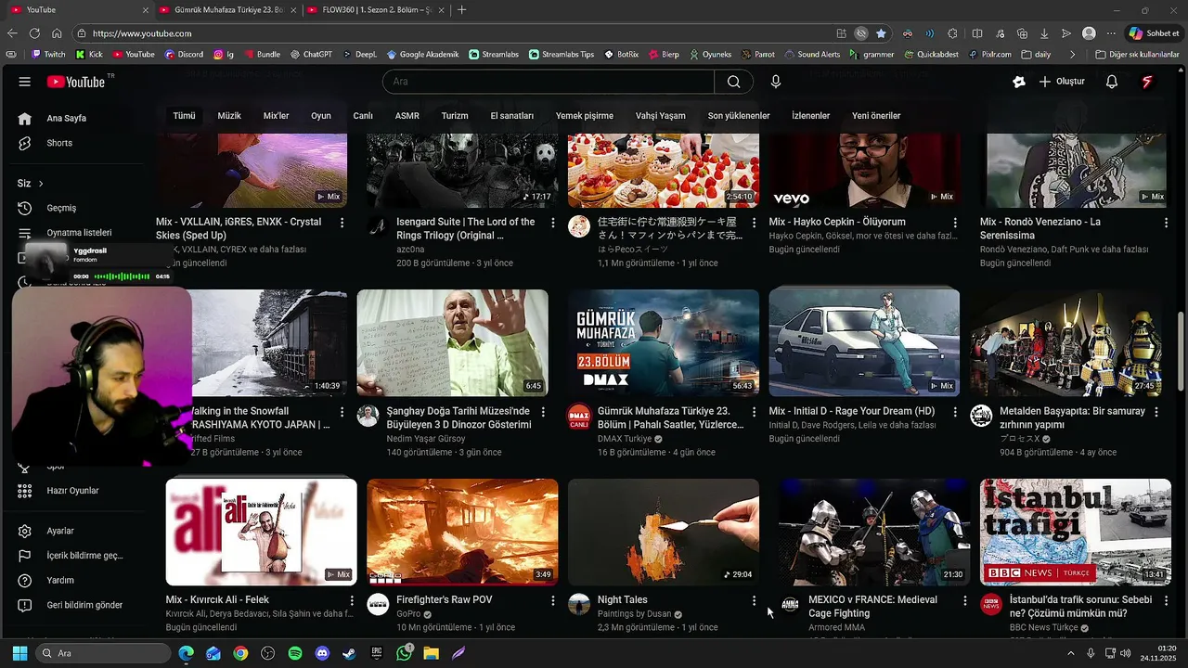This screenshot has height=668, width=1188.
Task: Open Copilot Sohbet et button
Action: click(1155, 33)
